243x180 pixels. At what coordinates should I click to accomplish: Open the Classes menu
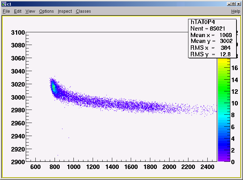[x=83, y=11]
